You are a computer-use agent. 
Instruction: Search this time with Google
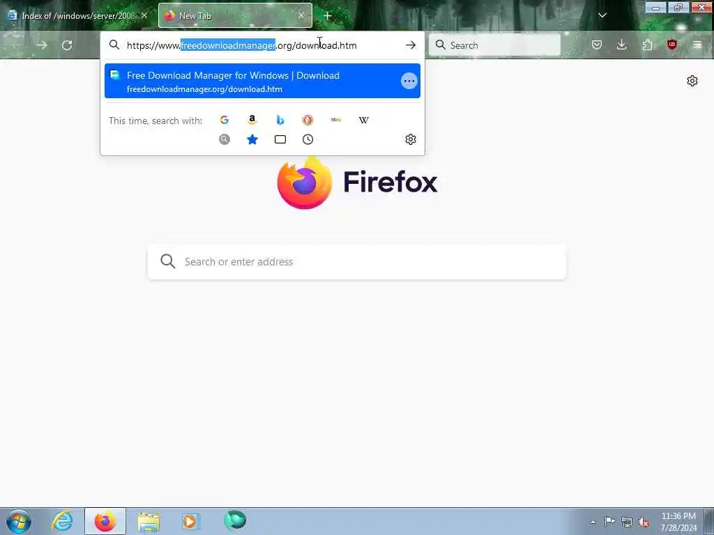pos(225,120)
